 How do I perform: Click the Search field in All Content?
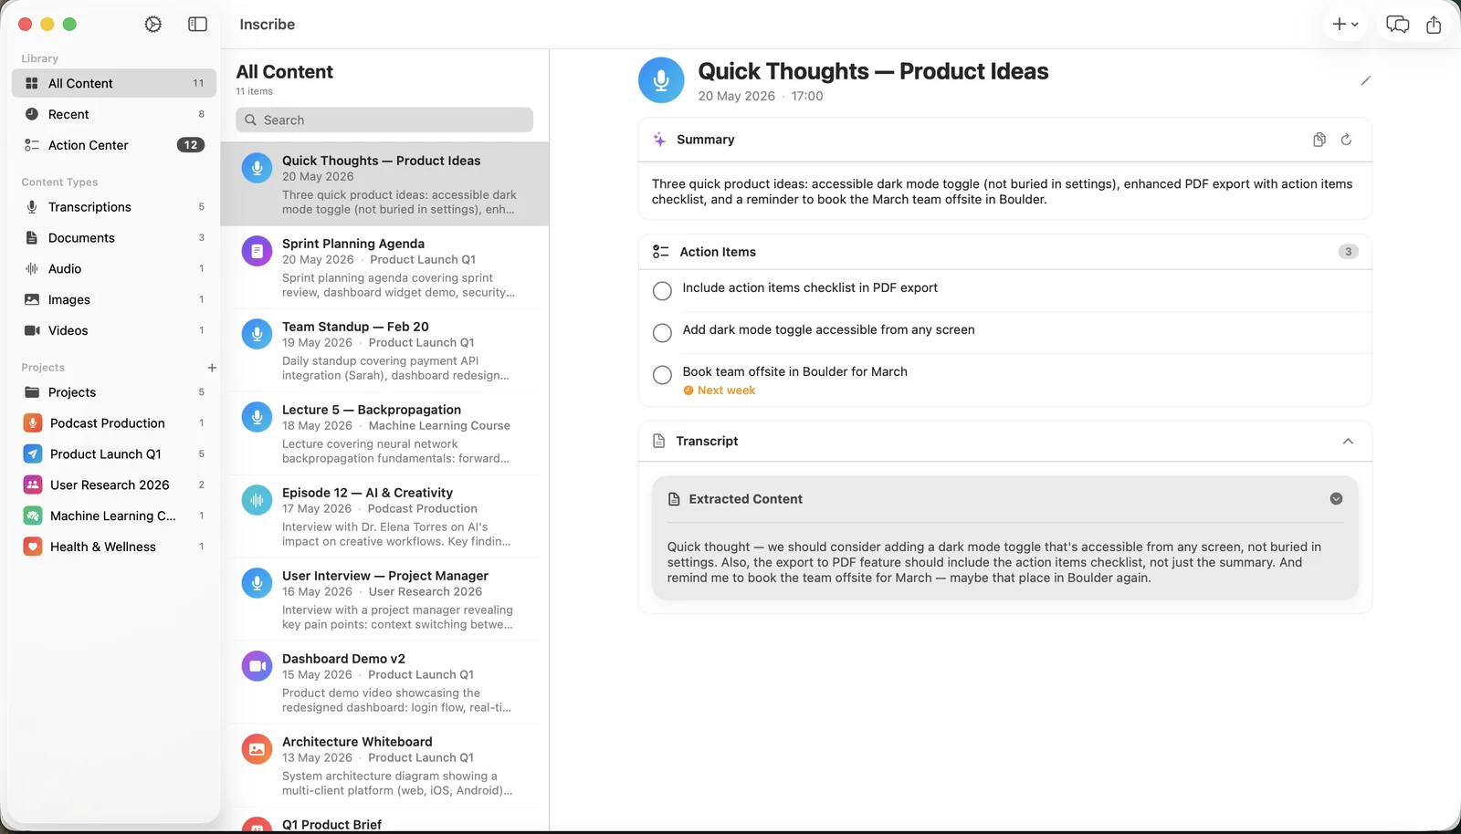[x=384, y=120]
